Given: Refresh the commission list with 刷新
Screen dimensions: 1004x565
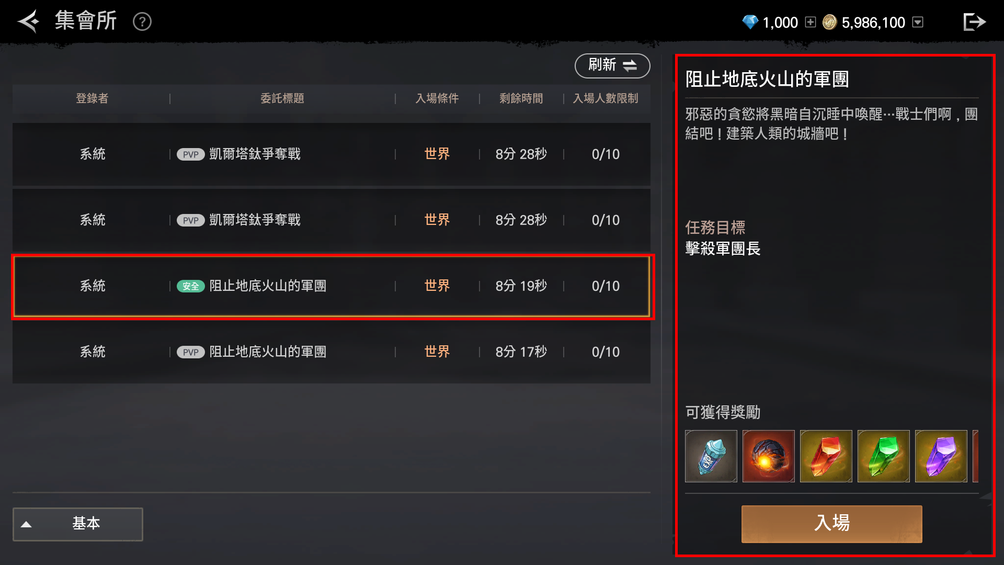Looking at the screenshot, I should pos(612,65).
